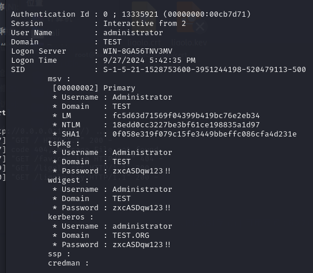Image resolution: width=313 pixels, height=273 pixels.
Task: Click the wdigest section header
Action: tap(68, 180)
